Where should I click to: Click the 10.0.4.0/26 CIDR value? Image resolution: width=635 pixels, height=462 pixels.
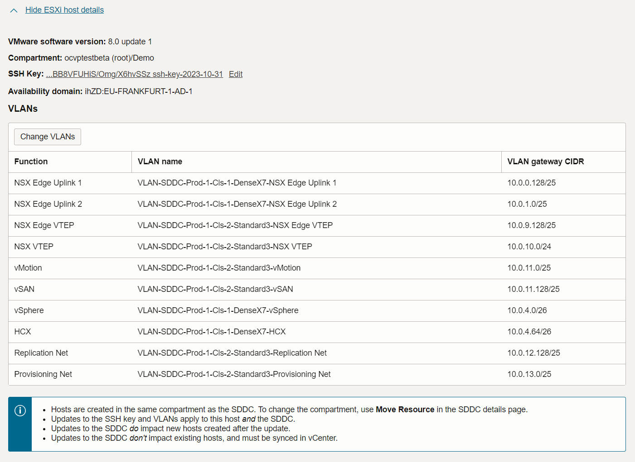click(527, 310)
